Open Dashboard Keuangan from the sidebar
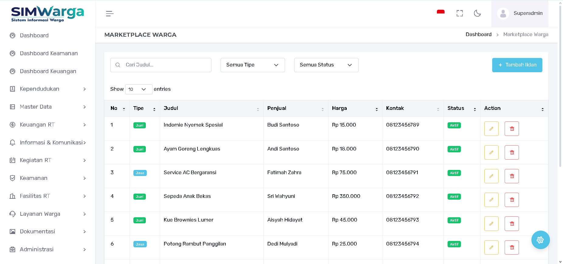This screenshot has height=264, width=563. pyautogui.click(x=48, y=71)
